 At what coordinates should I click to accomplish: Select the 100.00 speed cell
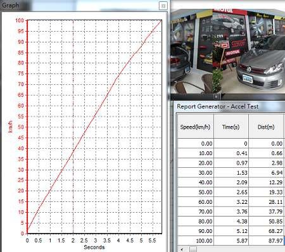point(195,241)
